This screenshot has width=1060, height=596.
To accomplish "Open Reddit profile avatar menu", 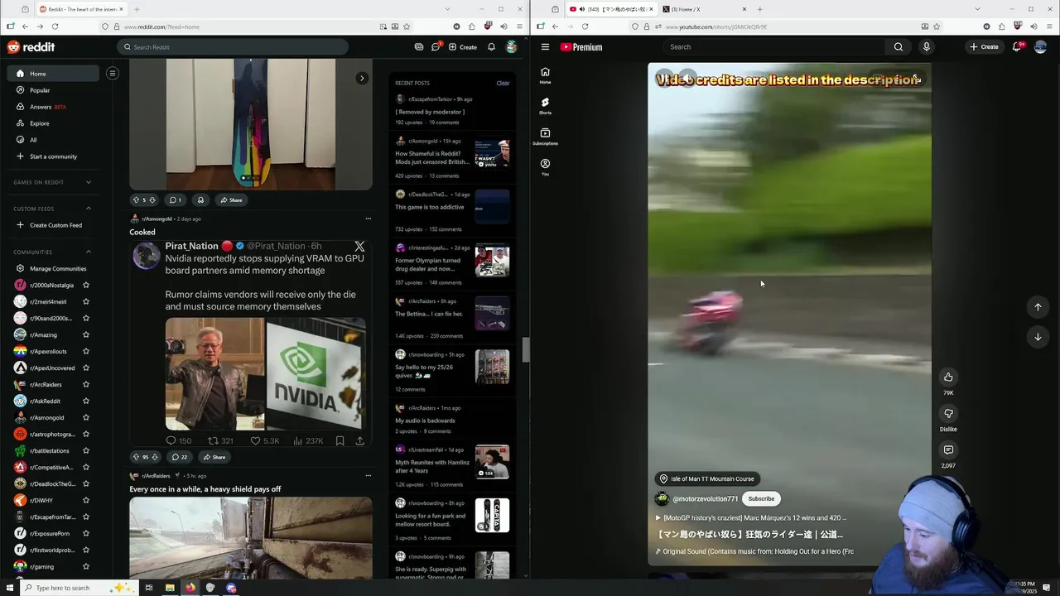I will pyautogui.click(x=512, y=47).
